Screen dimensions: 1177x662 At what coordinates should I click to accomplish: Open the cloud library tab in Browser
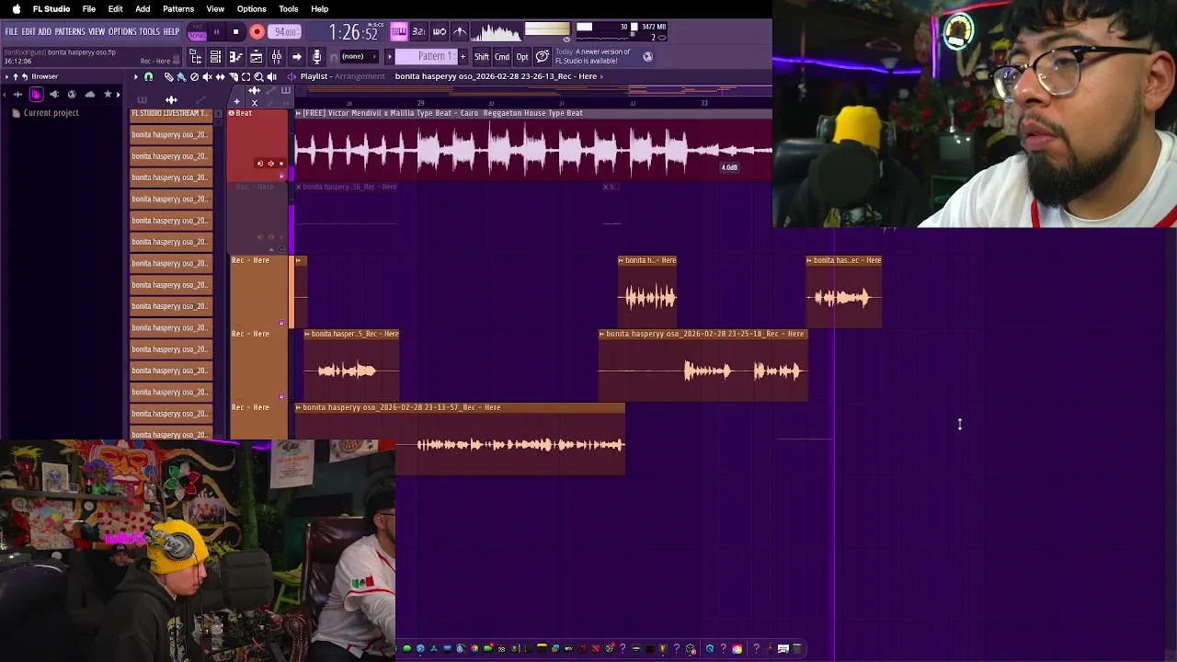click(x=90, y=95)
